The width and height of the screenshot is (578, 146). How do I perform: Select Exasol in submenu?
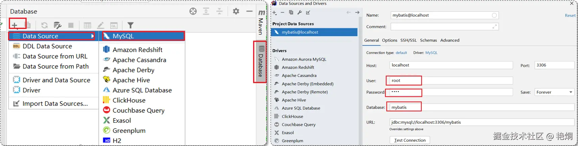point(142,120)
